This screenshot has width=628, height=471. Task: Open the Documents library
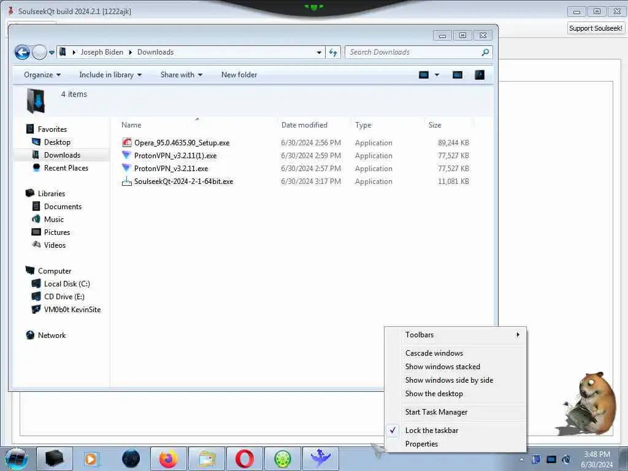(x=63, y=207)
